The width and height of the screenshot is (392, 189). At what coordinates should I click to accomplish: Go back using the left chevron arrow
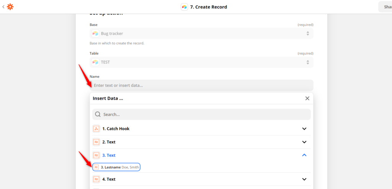(x=3, y=7)
